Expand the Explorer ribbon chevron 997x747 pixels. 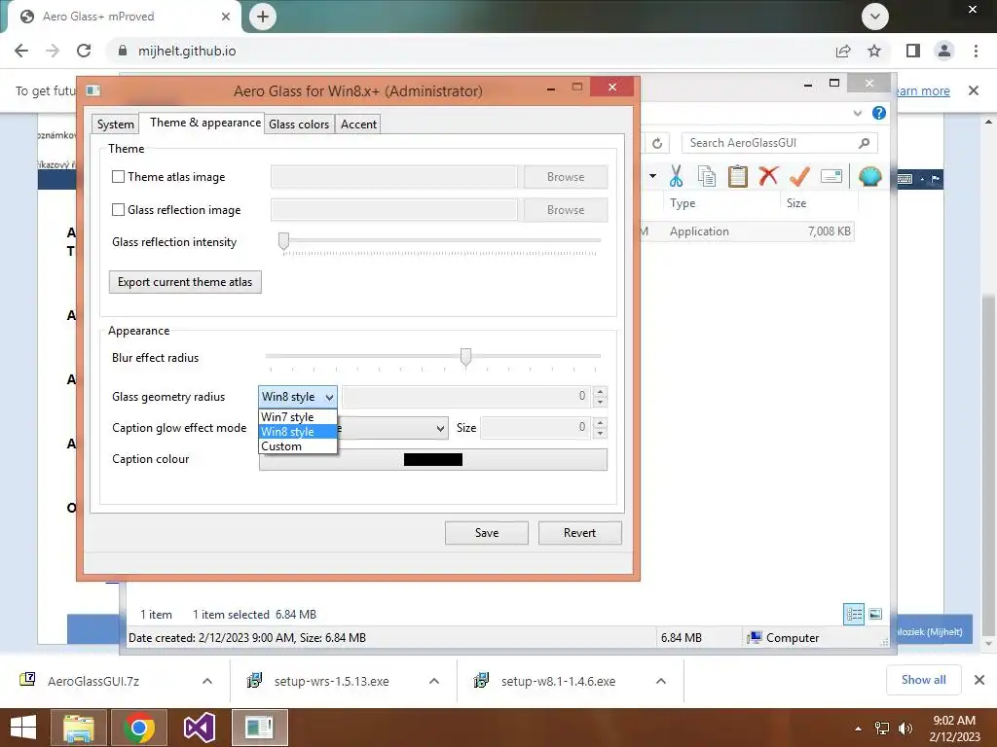(857, 113)
